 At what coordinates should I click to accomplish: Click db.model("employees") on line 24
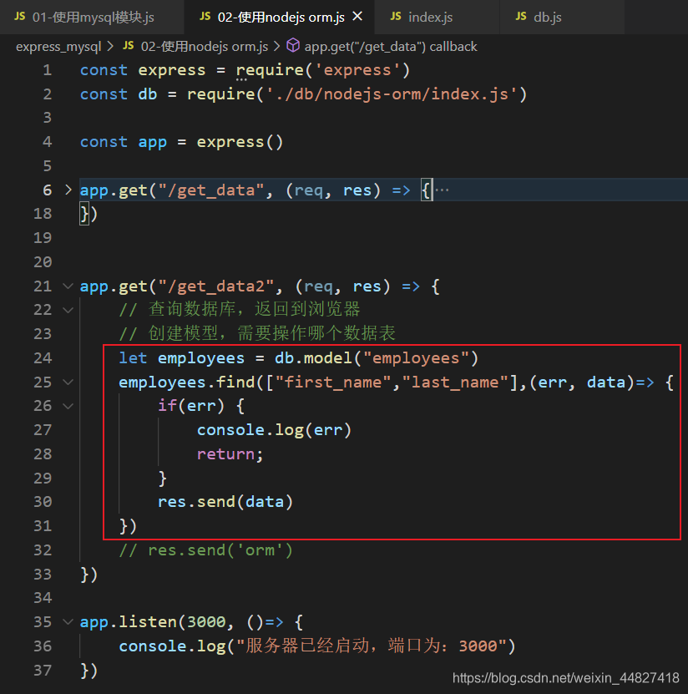[377, 358]
